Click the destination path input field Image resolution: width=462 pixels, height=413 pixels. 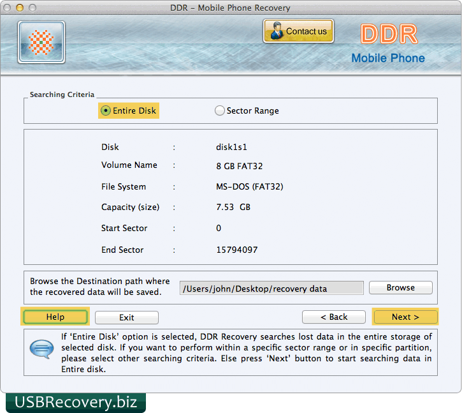click(x=271, y=288)
